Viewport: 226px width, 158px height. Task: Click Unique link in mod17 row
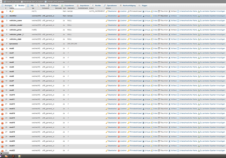coord(147,127)
